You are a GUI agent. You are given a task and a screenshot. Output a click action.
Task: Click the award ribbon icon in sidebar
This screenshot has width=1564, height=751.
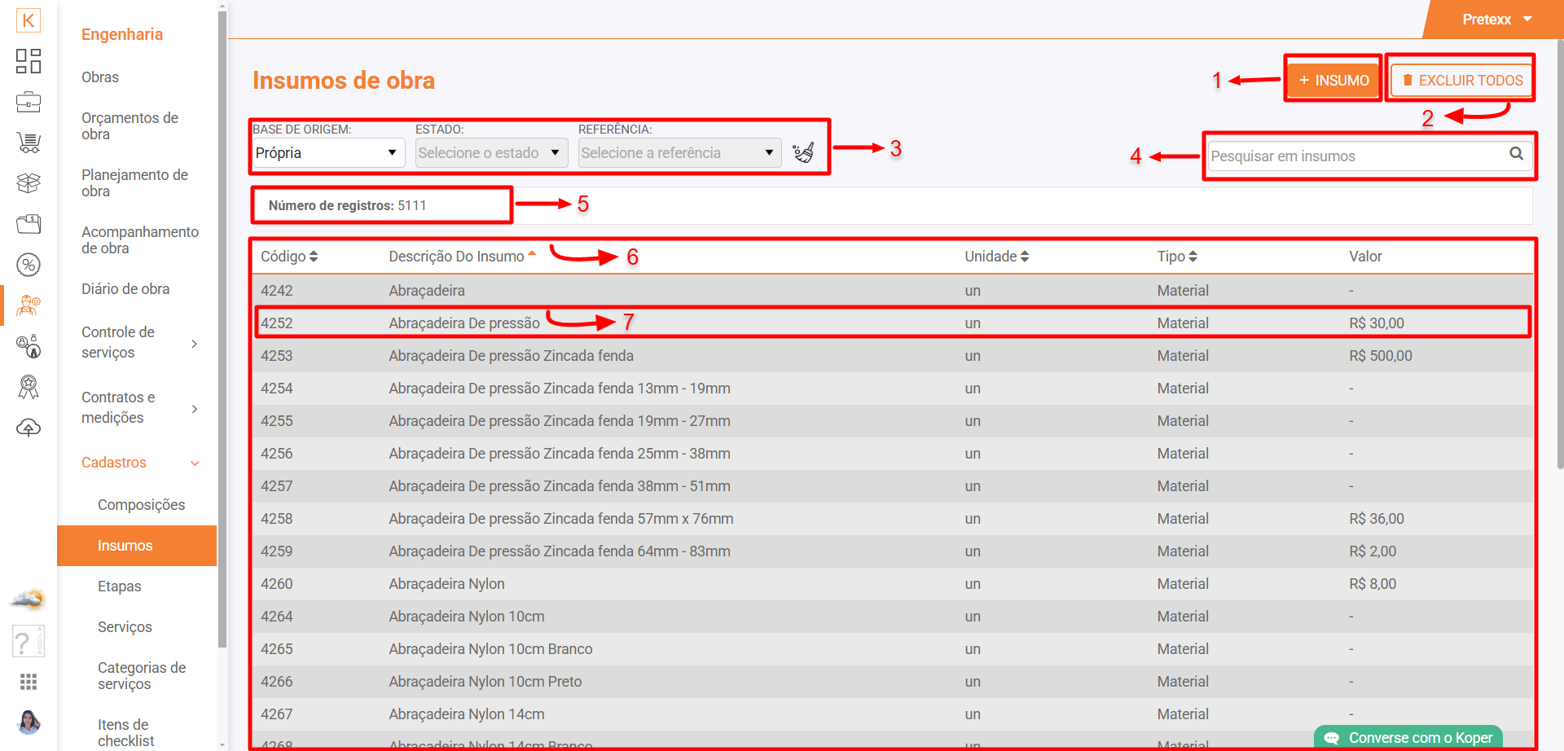point(29,387)
